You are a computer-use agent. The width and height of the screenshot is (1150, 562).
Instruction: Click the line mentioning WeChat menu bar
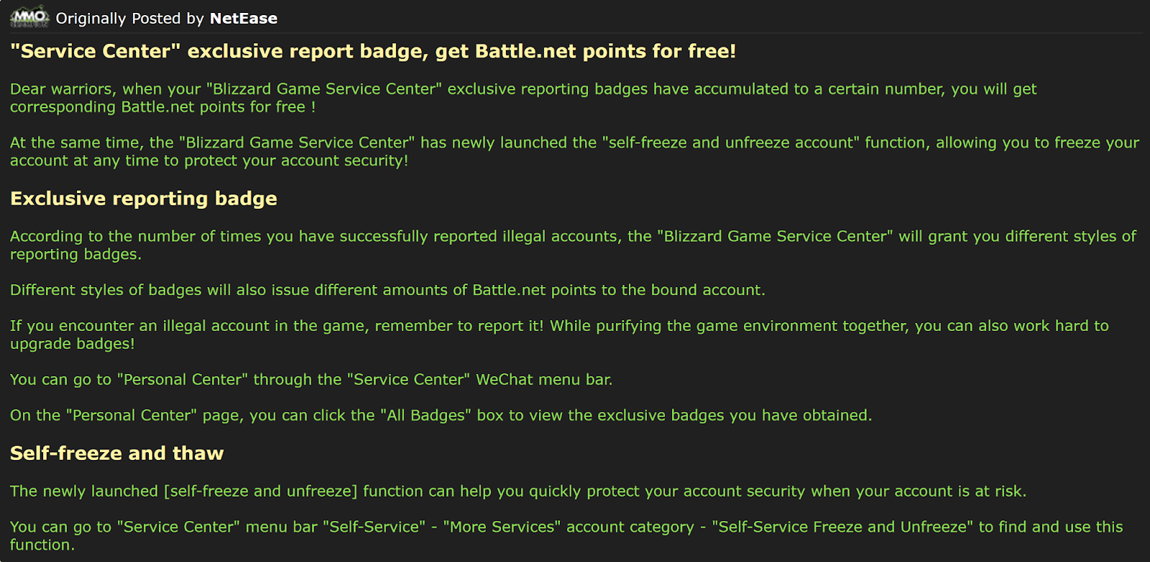coord(311,380)
